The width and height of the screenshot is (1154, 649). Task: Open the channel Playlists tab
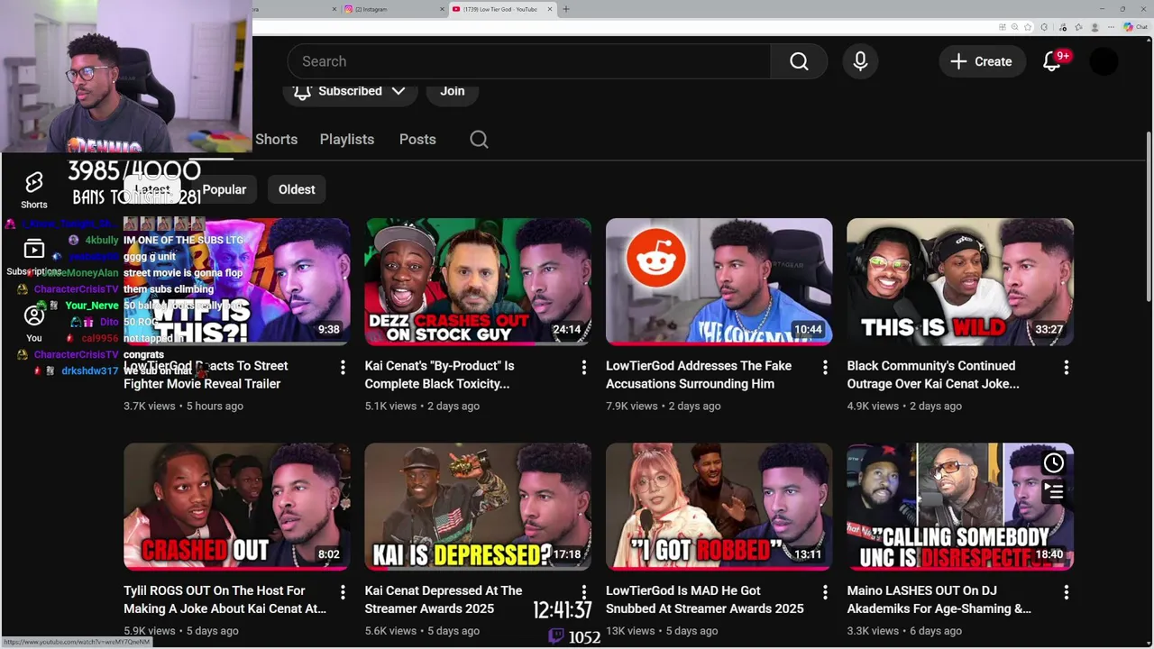[346, 140]
